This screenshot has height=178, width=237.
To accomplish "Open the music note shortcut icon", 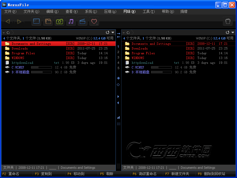I will click(71, 21).
